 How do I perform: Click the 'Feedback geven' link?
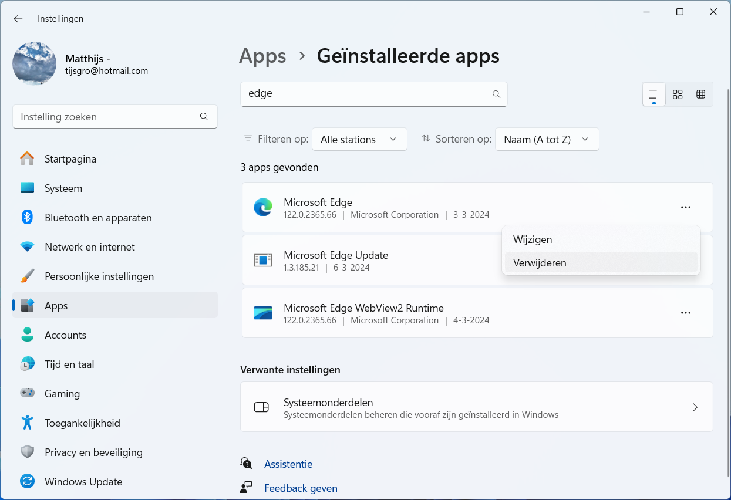(301, 488)
